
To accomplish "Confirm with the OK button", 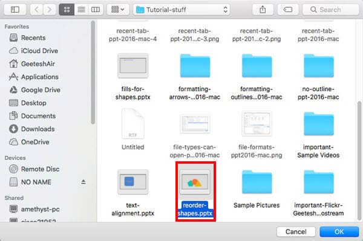I will pyautogui.click(x=339, y=231).
